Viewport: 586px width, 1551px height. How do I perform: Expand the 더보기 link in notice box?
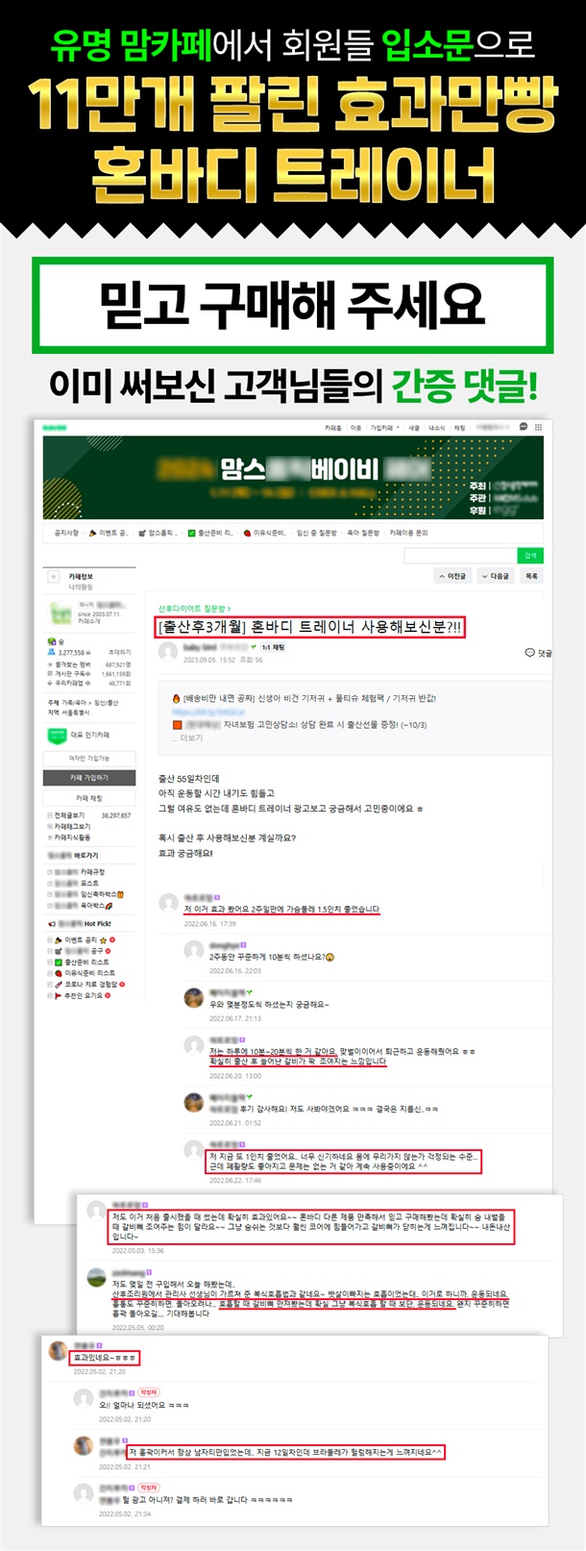pyautogui.click(x=190, y=738)
